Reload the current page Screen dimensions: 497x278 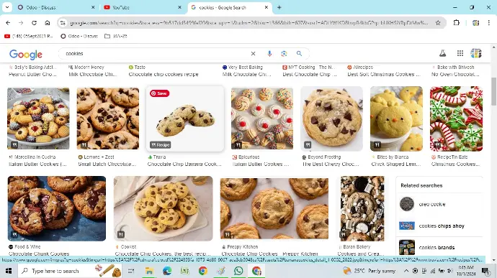[x=34, y=23]
